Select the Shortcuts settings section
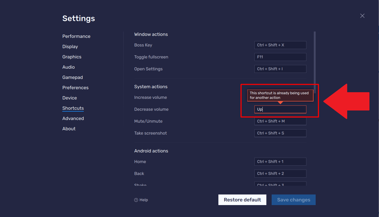The width and height of the screenshot is (379, 217). 73,108
